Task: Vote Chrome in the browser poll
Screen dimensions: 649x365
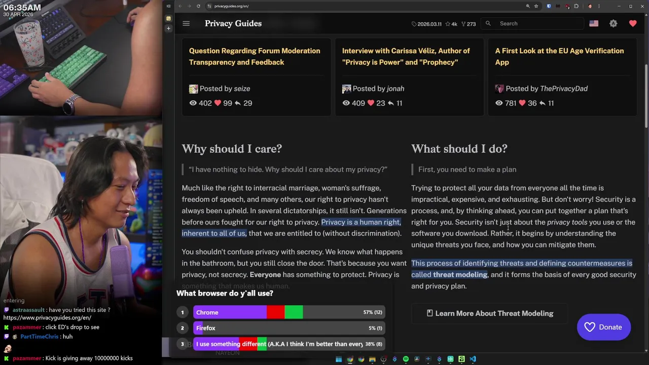Action: [x=289, y=312]
